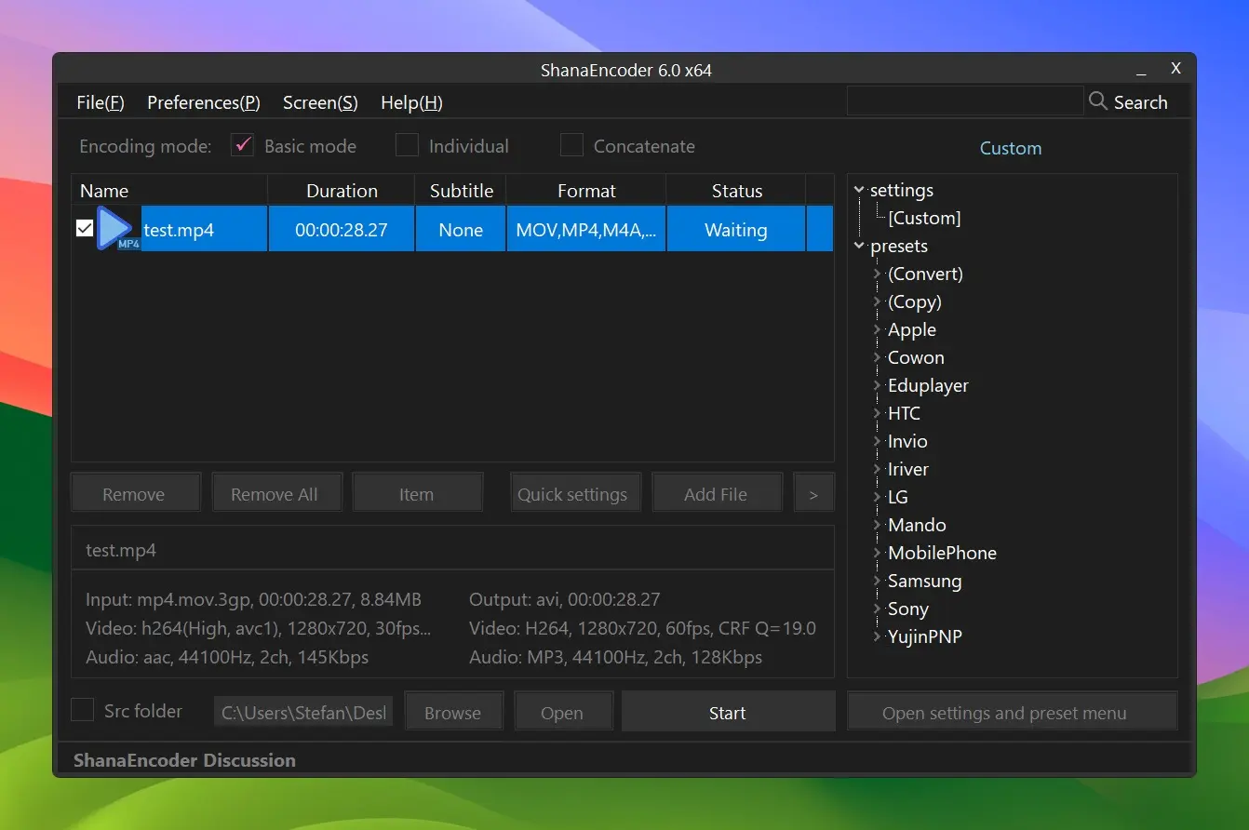Toggle the test.mp4 file checkbox
Image resolution: width=1249 pixels, height=830 pixels.
pyautogui.click(x=85, y=229)
